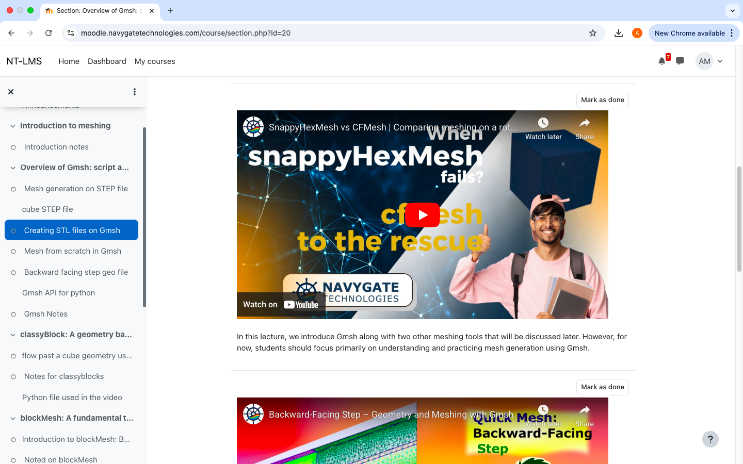Play the SnappyHexMesh vs CFMesh video
Screen dimensions: 743x464
point(422,215)
